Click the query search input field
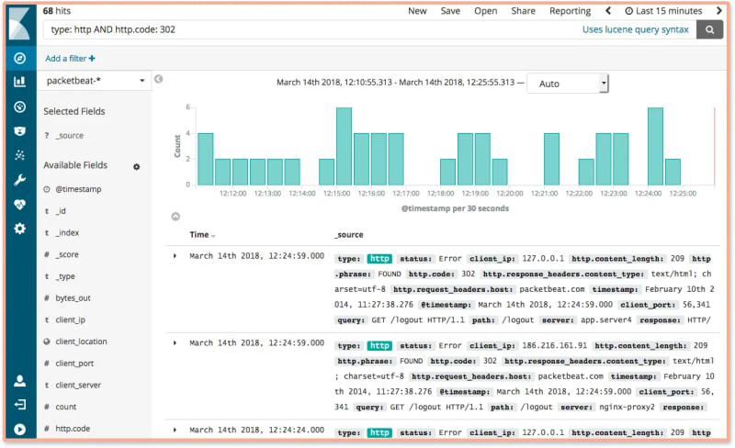735x448 pixels. pyautogui.click(x=310, y=29)
